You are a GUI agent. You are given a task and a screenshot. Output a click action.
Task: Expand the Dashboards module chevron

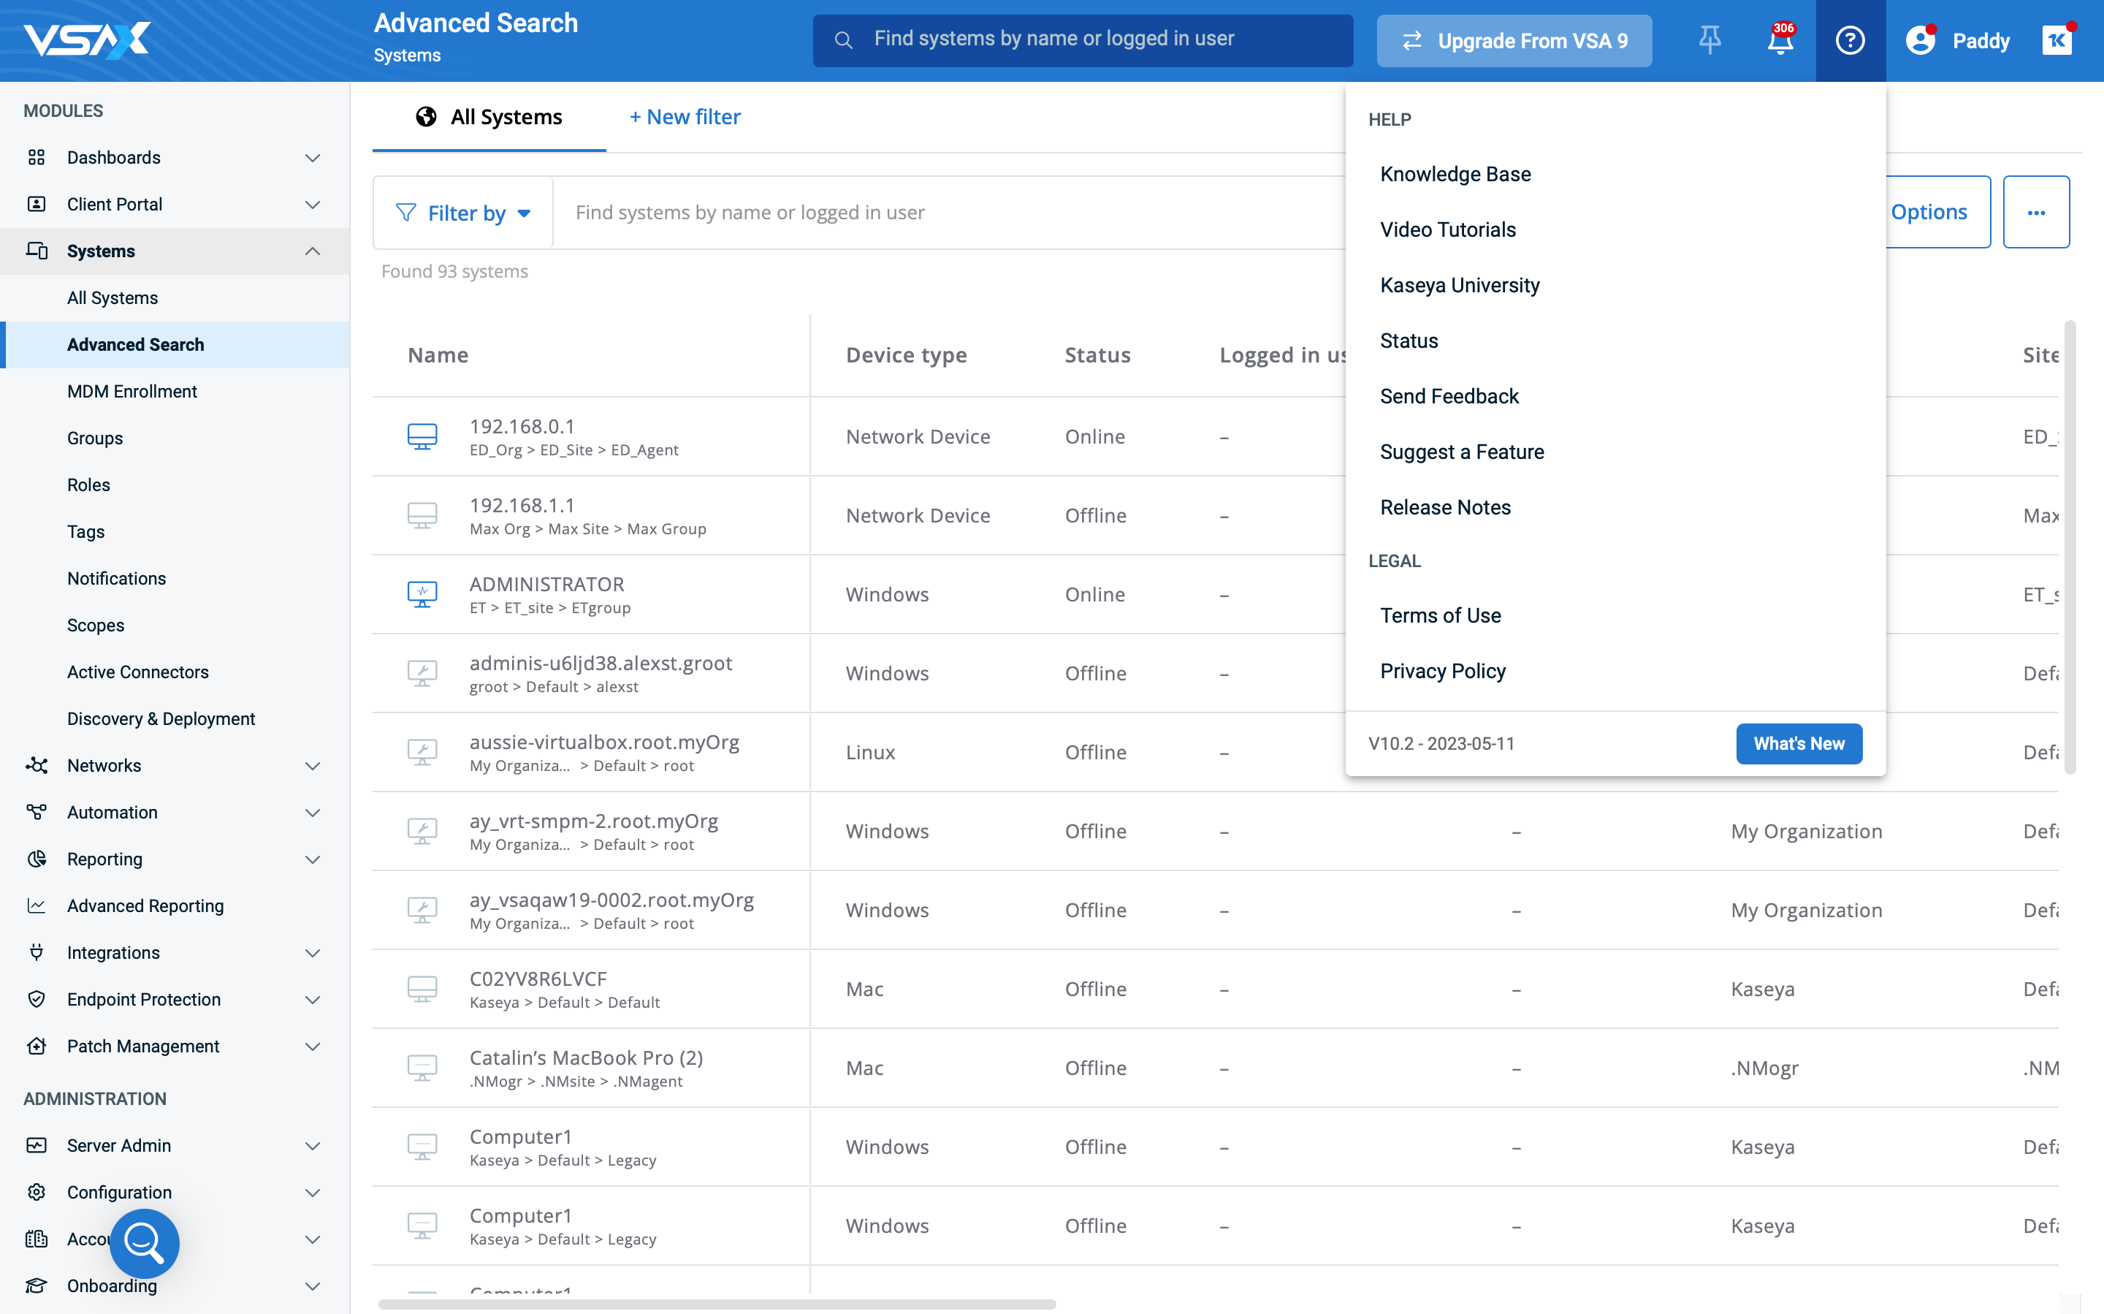coord(313,157)
